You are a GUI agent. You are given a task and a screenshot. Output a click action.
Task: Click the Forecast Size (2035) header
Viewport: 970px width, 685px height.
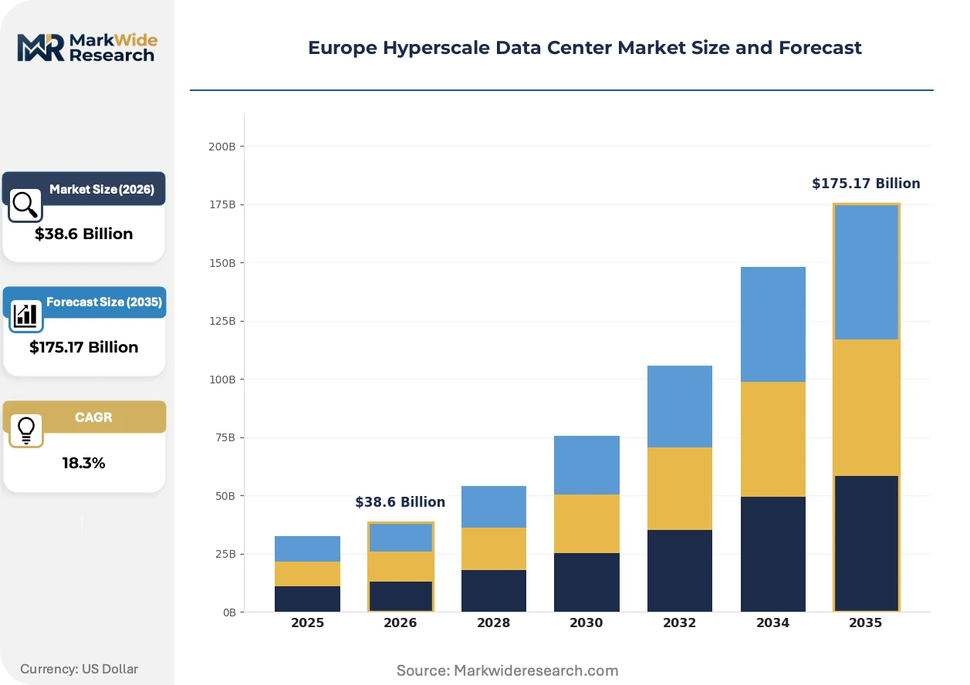click(104, 302)
